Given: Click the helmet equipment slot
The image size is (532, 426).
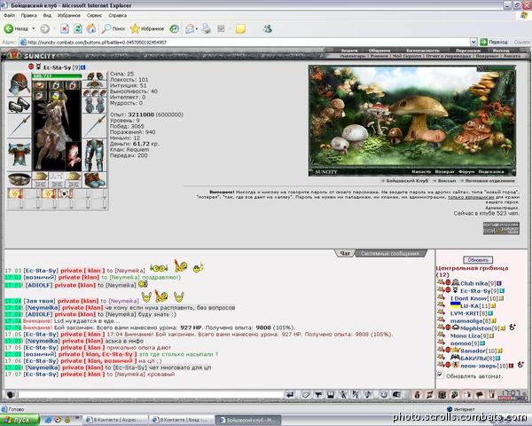Looking at the screenshot, I should tap(19, 84).
